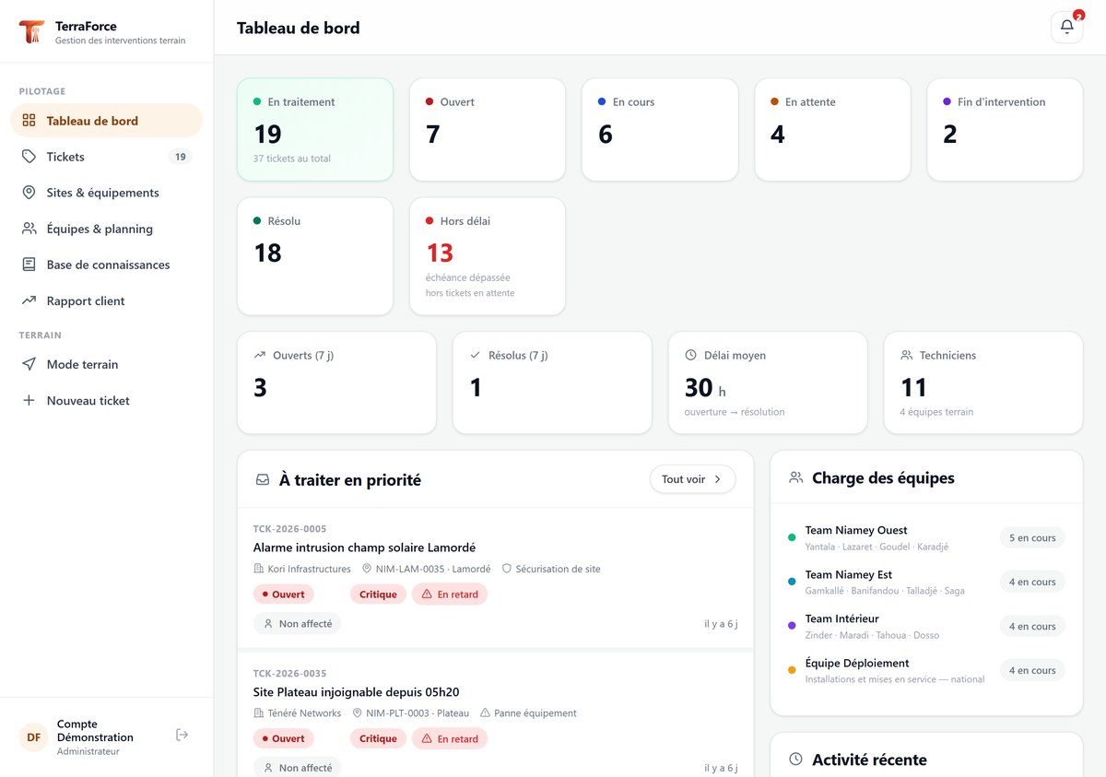Open the En attente stat card
This screenshot has width=1106, height=777.
(832, 129)
